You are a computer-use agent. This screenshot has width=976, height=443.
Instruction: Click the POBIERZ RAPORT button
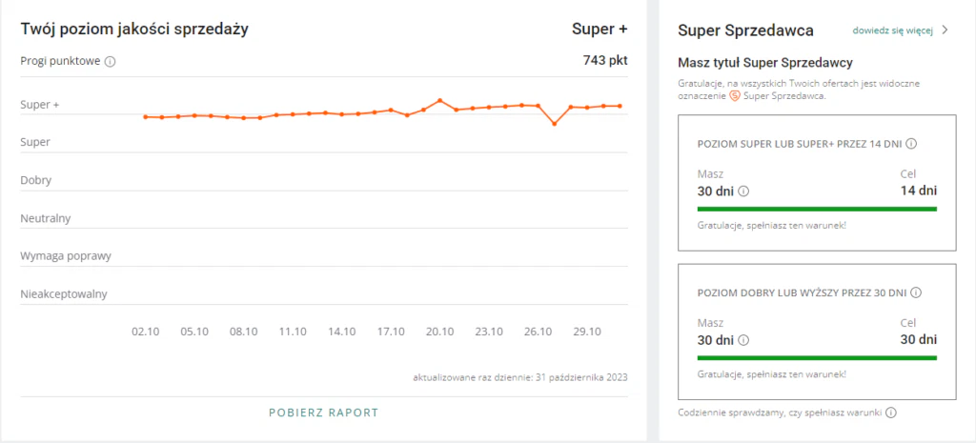pos(324,413)
